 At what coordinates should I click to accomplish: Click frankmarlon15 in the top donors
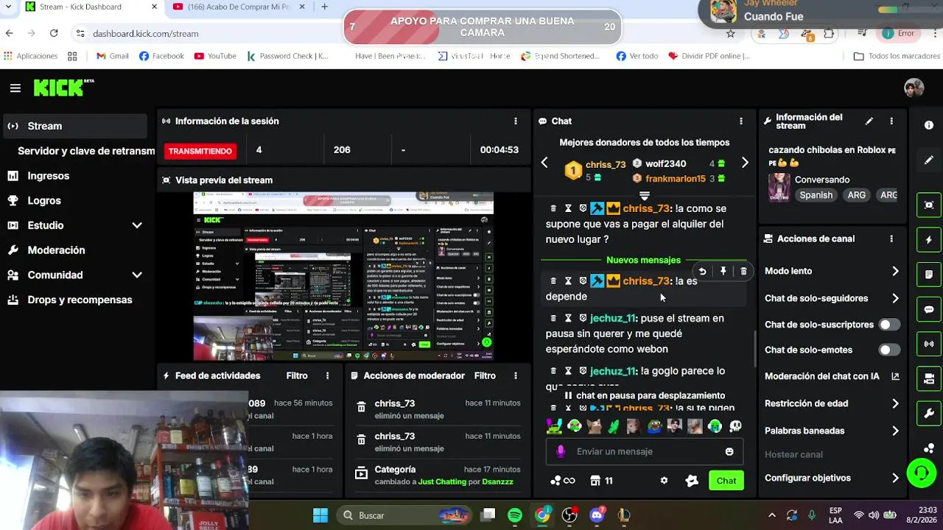coord(675,179)
